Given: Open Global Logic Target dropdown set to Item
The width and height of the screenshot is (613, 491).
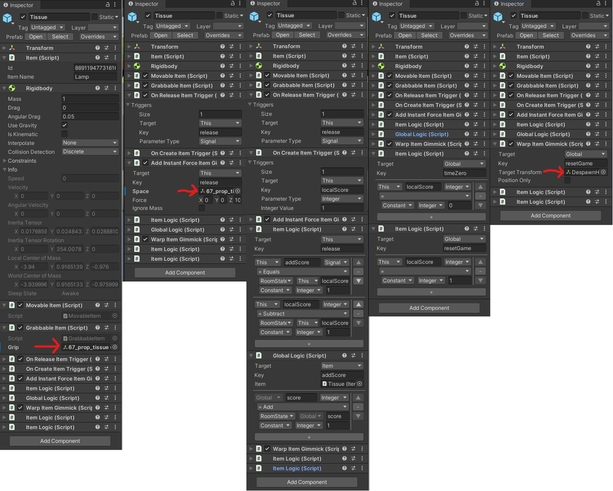Looking at the screenshot, I should click(x=342, y=366).
